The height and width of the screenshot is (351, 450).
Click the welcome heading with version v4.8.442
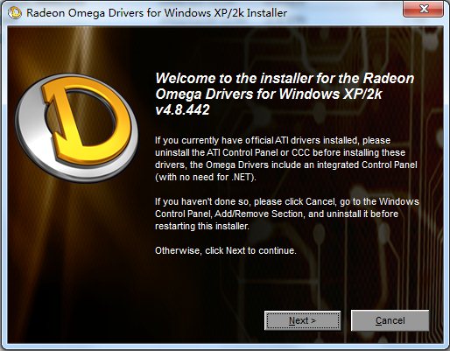[x=285, y=94]
